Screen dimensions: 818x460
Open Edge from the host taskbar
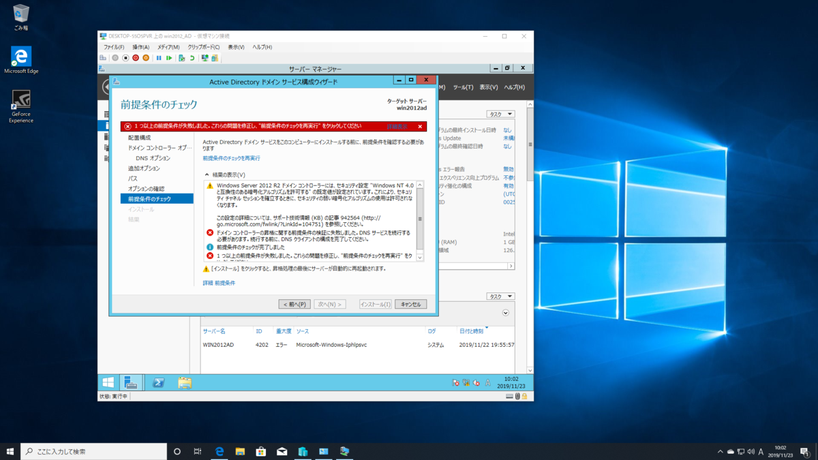click(x=219, y=451)
